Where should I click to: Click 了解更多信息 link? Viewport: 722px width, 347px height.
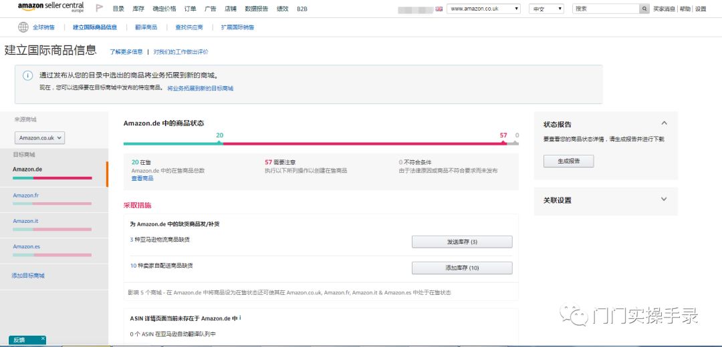tap(126, 52)
